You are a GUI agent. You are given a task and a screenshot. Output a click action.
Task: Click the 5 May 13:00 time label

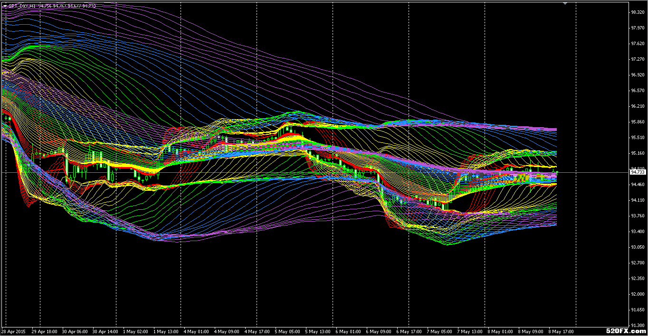coord(318,331)
